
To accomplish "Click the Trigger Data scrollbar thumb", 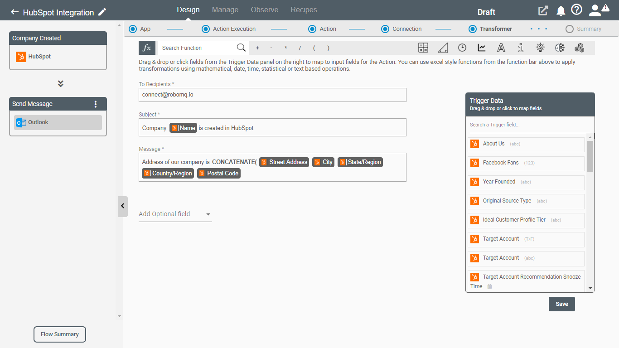I will 590,156.
